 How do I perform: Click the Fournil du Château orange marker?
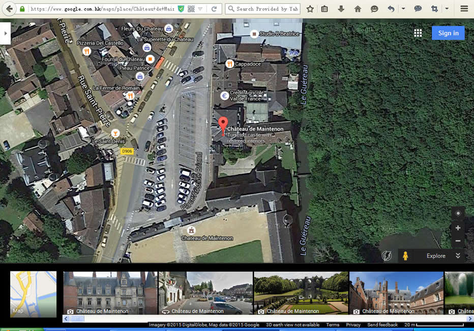pyautogui.click(x=150, y=59)
